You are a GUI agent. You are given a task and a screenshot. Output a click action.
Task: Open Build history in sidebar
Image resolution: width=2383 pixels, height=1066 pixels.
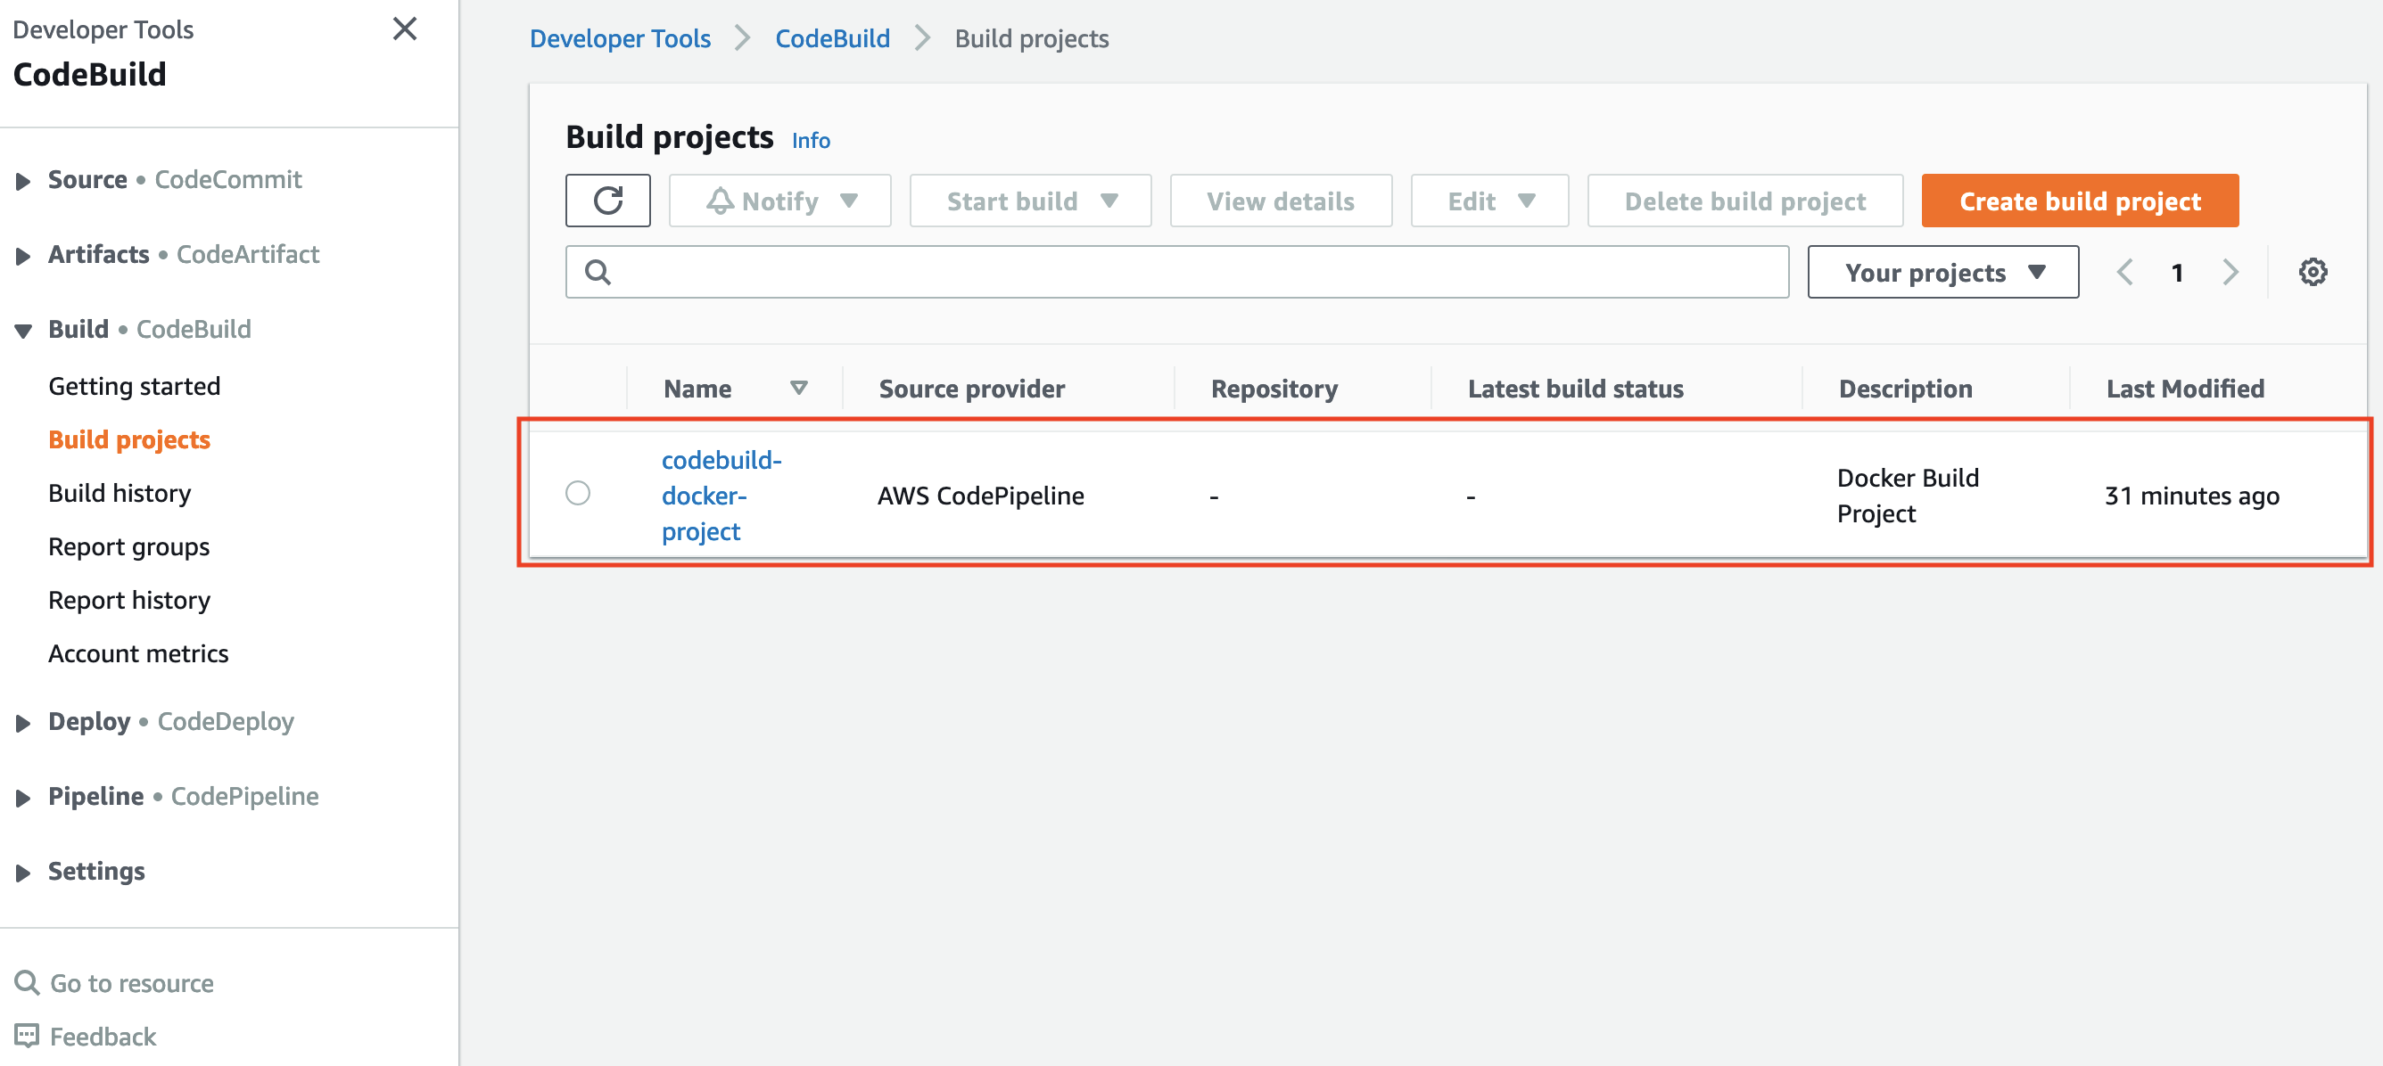[x=120, y=493]
